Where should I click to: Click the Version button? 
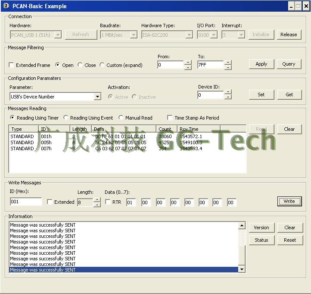(261, 228)
